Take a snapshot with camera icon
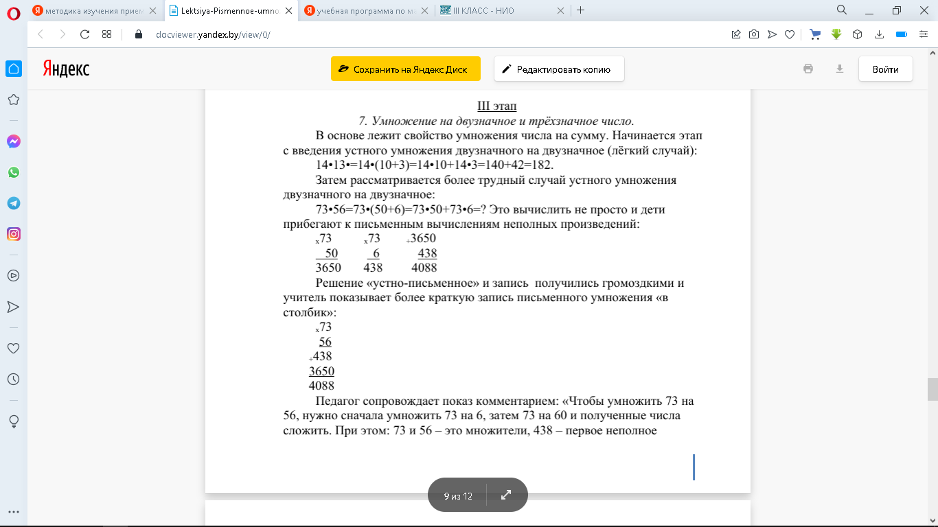Screen dimensions: 938x527 pos(754,34)
